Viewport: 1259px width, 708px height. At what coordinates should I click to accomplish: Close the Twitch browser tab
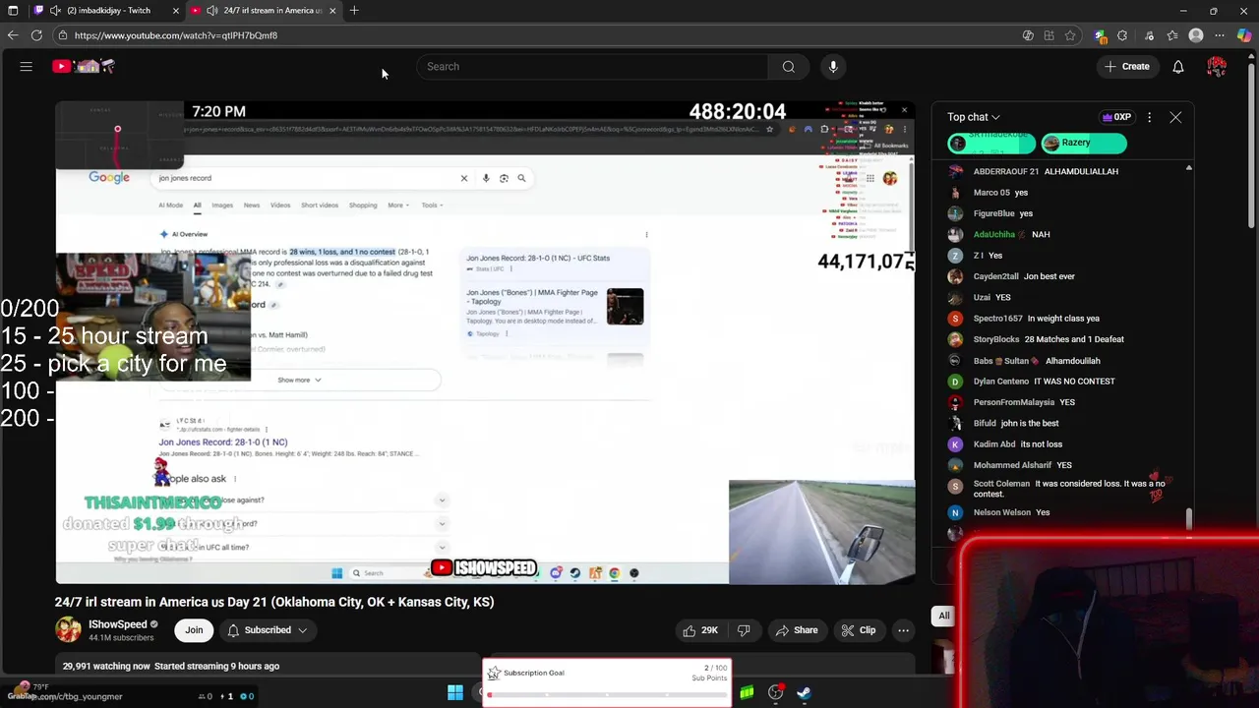[x=175, y=11]
